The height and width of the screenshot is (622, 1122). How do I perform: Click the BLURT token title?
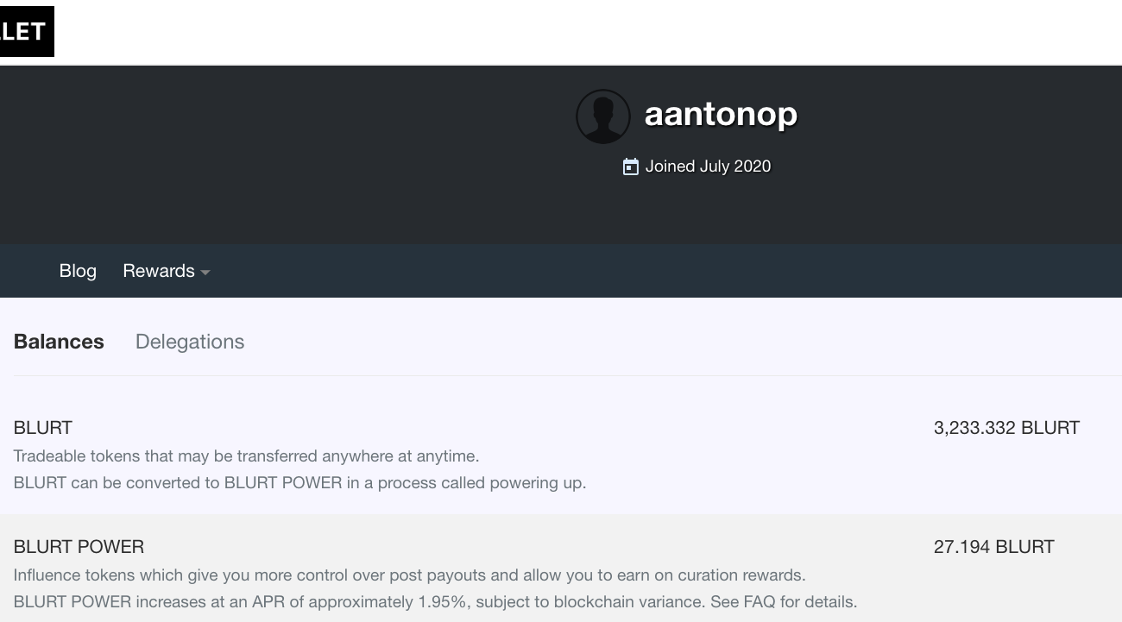pos(43,428)
